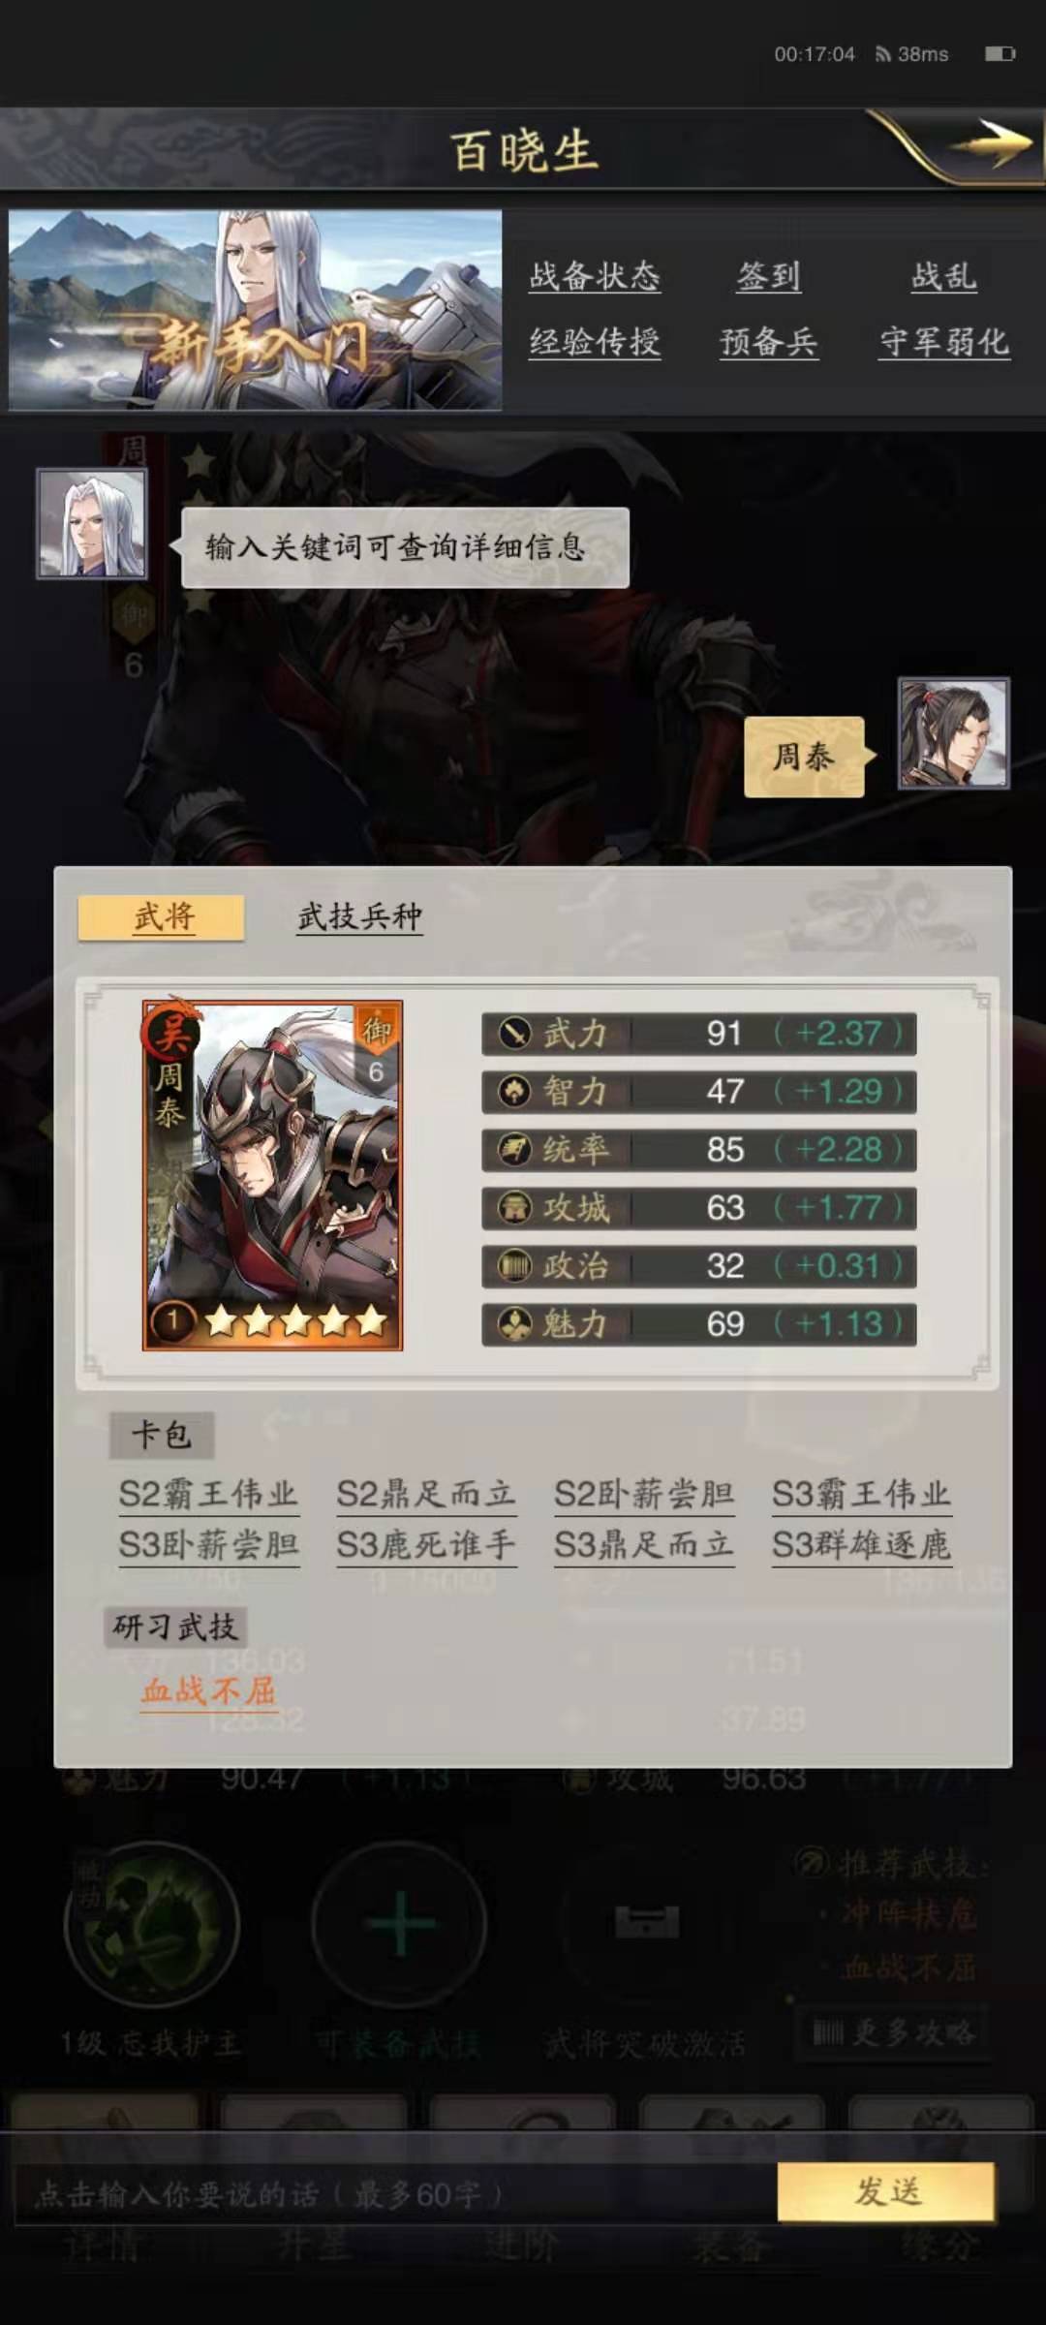Tap the 周泰 general card portrait
This screenshot has width=1046, height=2325.
tap(272, 1175)
